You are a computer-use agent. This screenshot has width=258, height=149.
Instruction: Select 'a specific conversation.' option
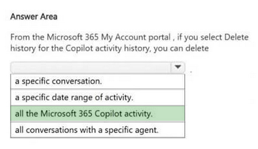point(98,81)
